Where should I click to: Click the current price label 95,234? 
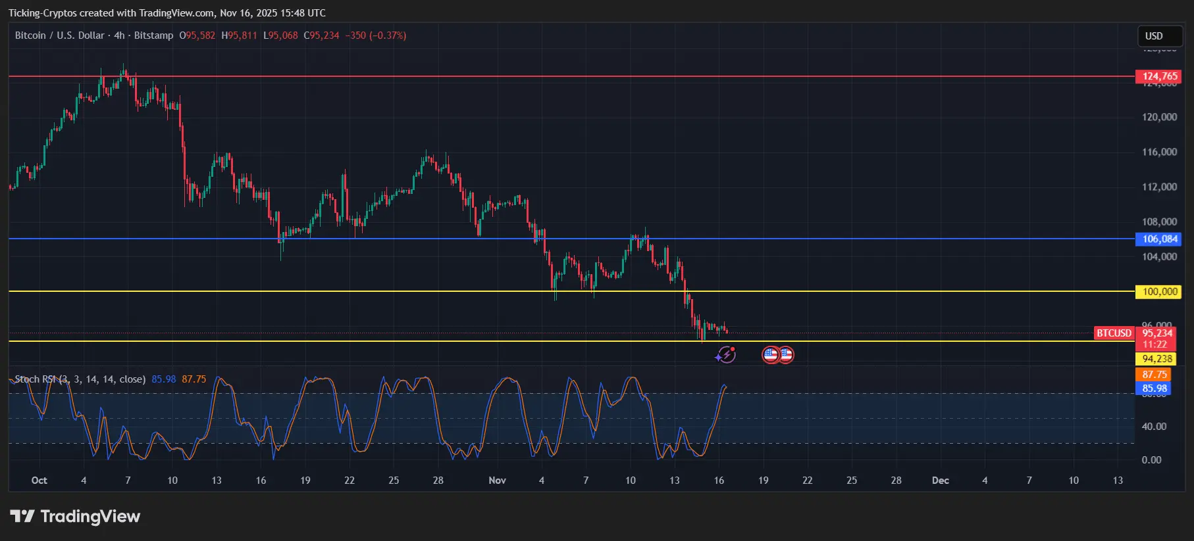(x=1156, y=333)
